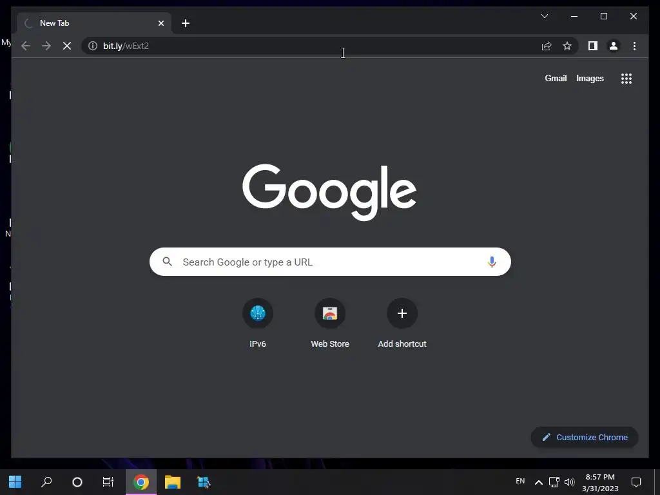Add shortcut to the new tab page
660x495 pixels.
click(x=402, y=324)
